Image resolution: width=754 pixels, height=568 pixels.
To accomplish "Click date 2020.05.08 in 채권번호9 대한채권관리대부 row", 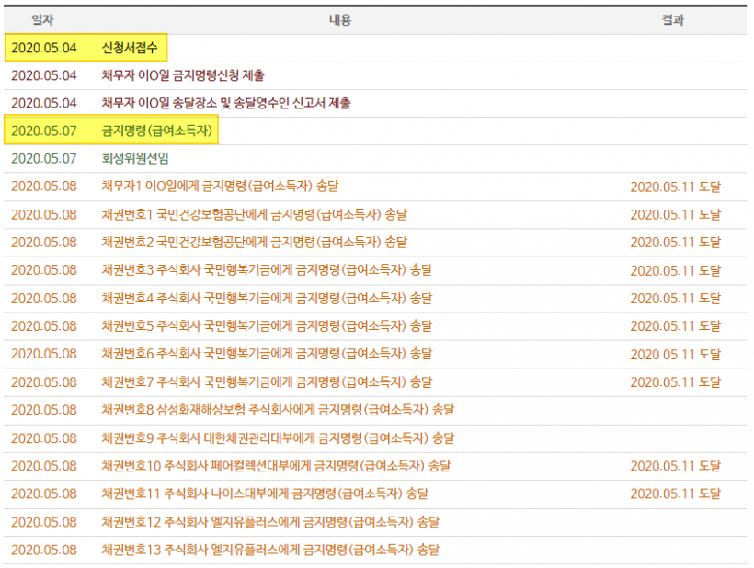I will tap(44, 438).
